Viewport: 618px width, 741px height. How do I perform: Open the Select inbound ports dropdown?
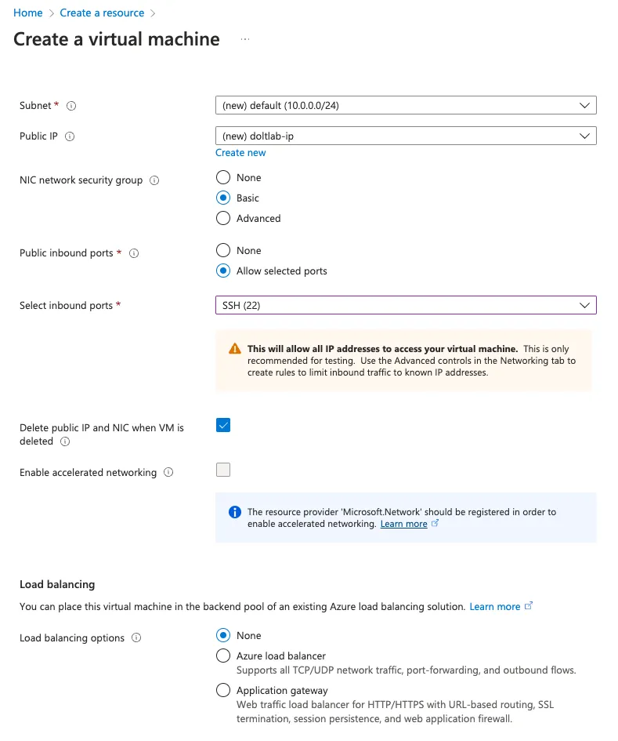tap(406, 304)
